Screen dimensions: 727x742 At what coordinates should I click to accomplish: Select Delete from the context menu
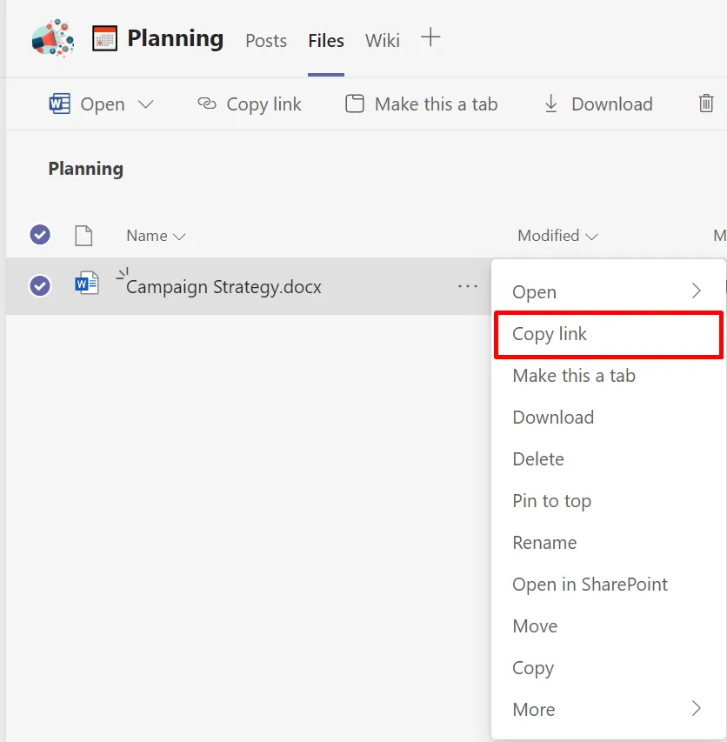[x=608, y=459]
